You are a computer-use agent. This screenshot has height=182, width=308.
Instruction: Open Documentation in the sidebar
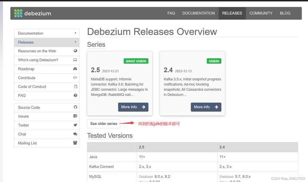[x=47, y=33]
